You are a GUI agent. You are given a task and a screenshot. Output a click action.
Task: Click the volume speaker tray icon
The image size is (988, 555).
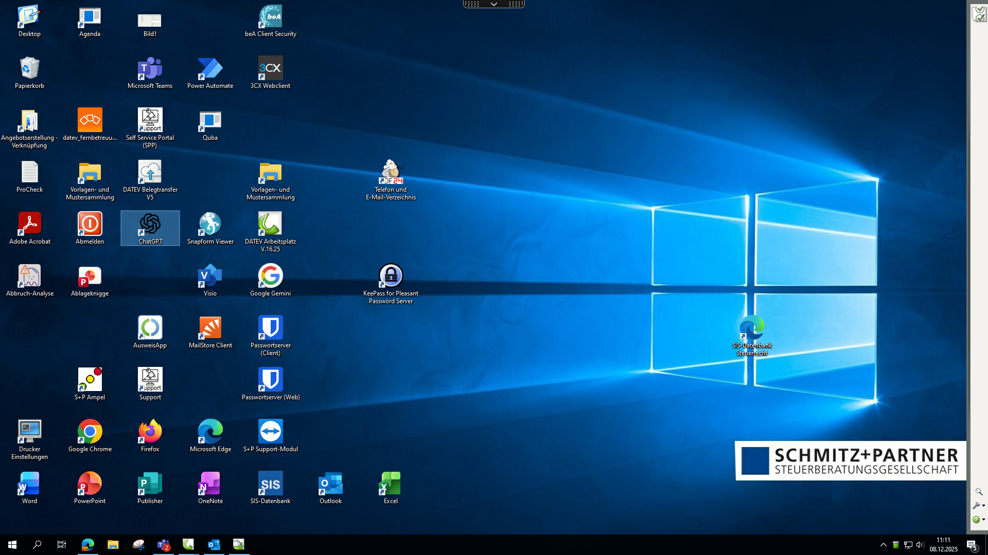920,545
